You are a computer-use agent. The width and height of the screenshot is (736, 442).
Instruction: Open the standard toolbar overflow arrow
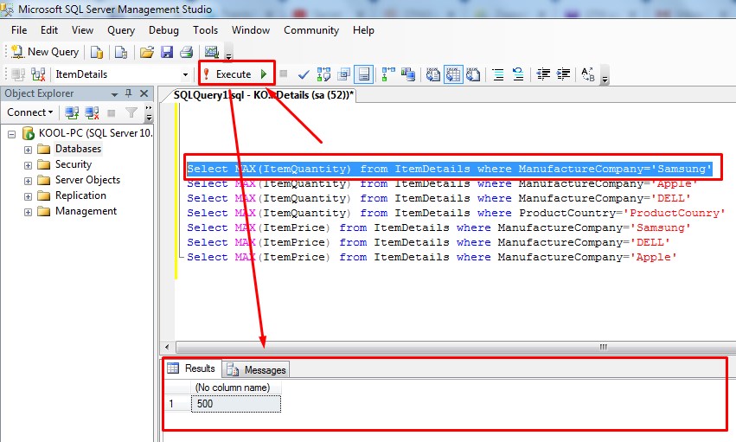click(x=228, y=55)
